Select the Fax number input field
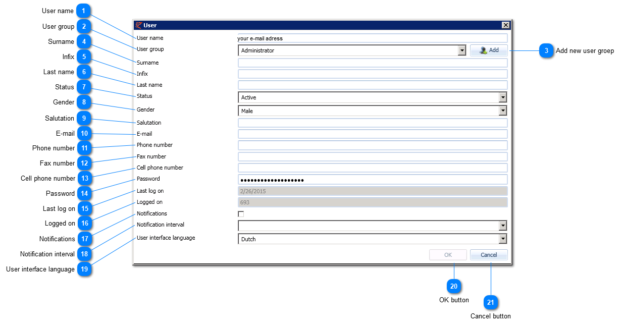 tap(373, 156)
